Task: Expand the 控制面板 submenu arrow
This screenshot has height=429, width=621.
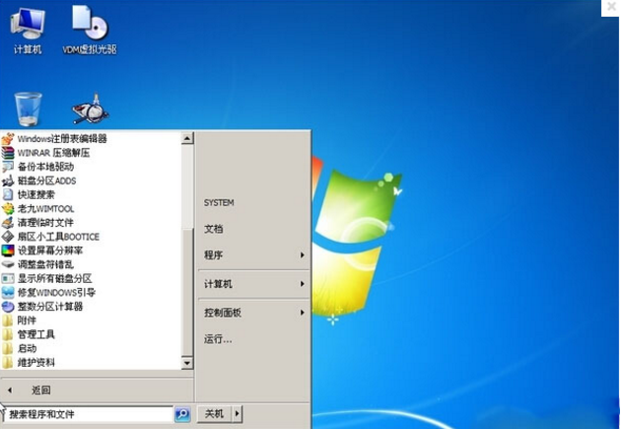Action: (x=303, y=313)
